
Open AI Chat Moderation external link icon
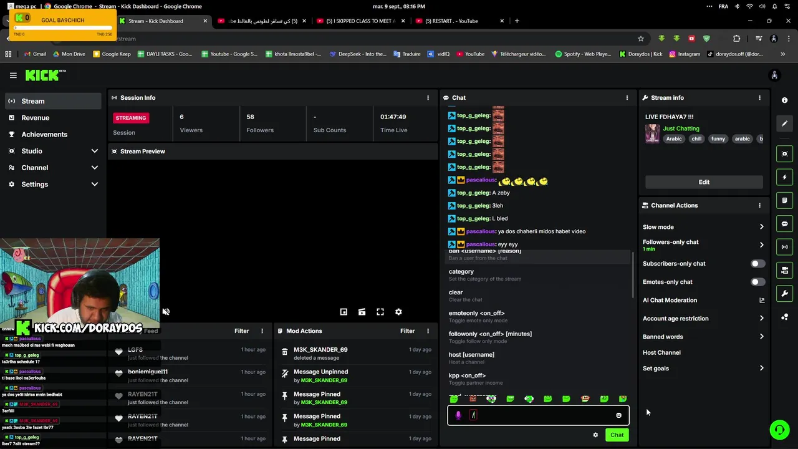click(x=761, y=301)
